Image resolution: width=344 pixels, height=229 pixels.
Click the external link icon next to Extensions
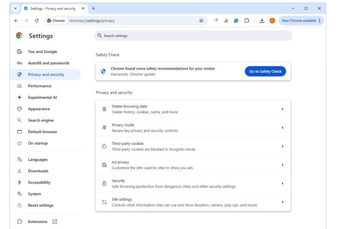(x=55, y=222)
